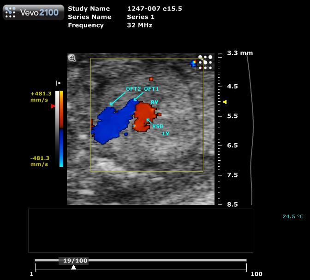
Task: Click frame number 100 at timeline end
Action: click(x=256, y=274)
